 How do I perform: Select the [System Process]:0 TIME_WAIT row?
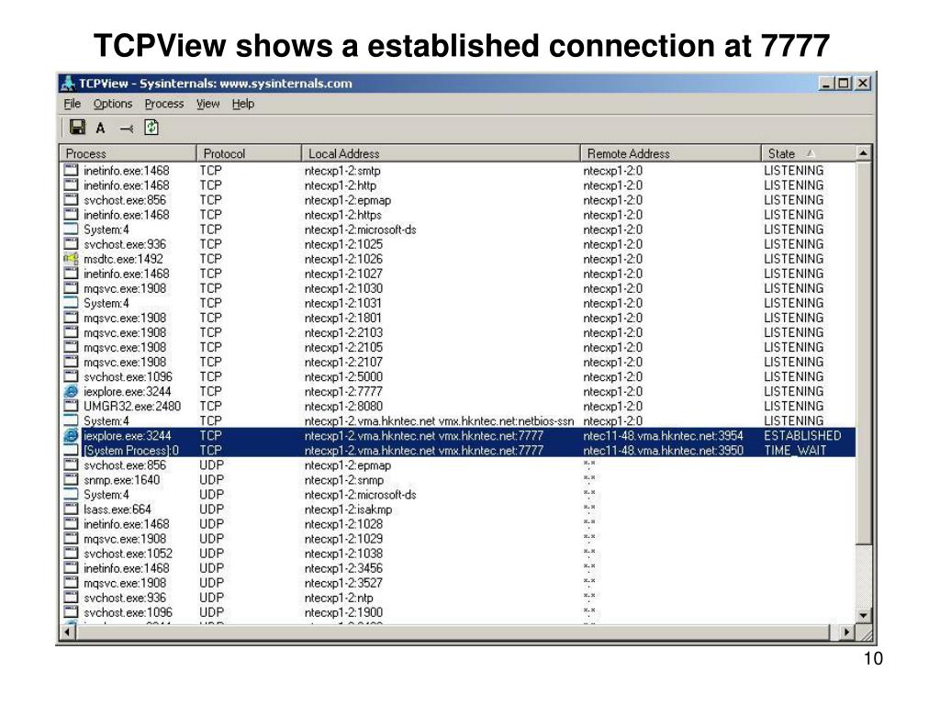[x=459, y=450]
